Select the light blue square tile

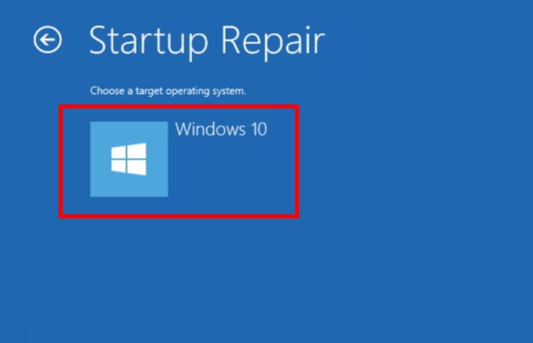pyautogui.click(x=129, y=159)
